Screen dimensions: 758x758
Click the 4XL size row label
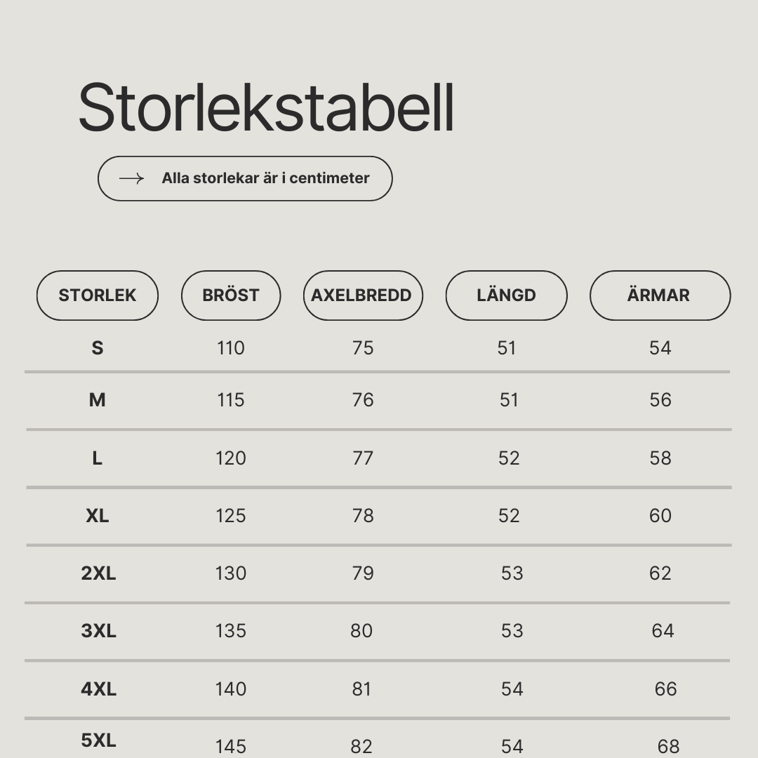pyautogui.click(x=99, y=689)
